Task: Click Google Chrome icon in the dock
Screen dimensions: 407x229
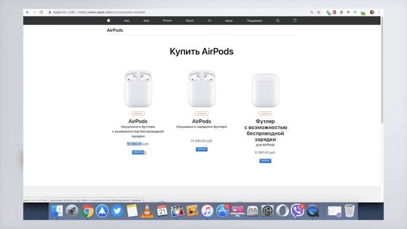Action: pyautogui.click(x=87, y=211)
